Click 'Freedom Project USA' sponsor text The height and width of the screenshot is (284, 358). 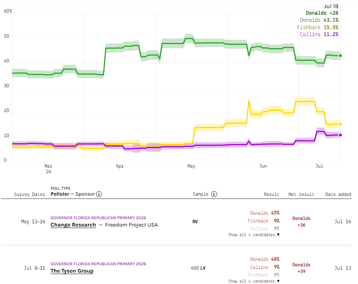131,225
